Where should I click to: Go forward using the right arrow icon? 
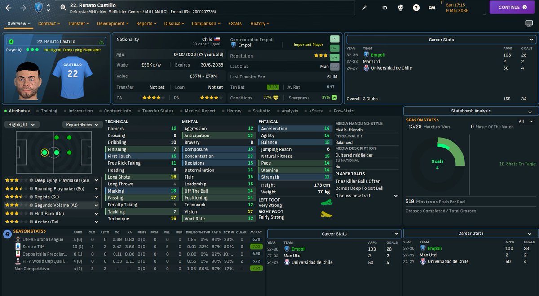click(x=23, y=8)
